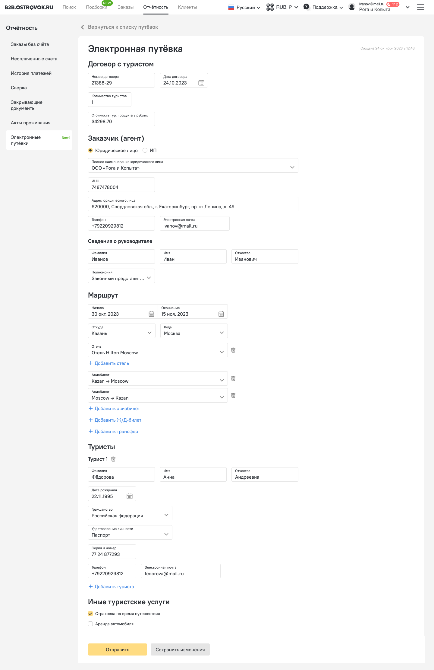Open calendar icon for birth date
The image size is (434, 670).
[130, 496]
